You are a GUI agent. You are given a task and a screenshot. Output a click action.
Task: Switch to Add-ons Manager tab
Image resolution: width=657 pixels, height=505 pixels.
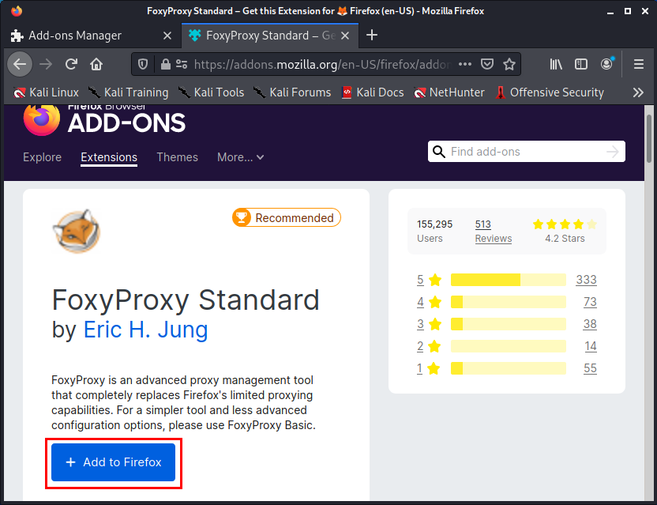point(91,36)
